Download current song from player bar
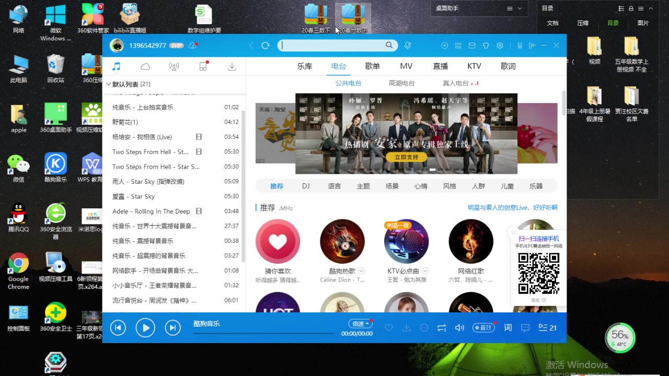This screenshot has width=669, height=376. point(406,328)
